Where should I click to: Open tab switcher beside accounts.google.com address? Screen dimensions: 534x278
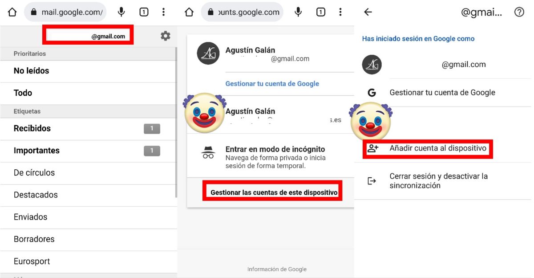pos(320,12)
